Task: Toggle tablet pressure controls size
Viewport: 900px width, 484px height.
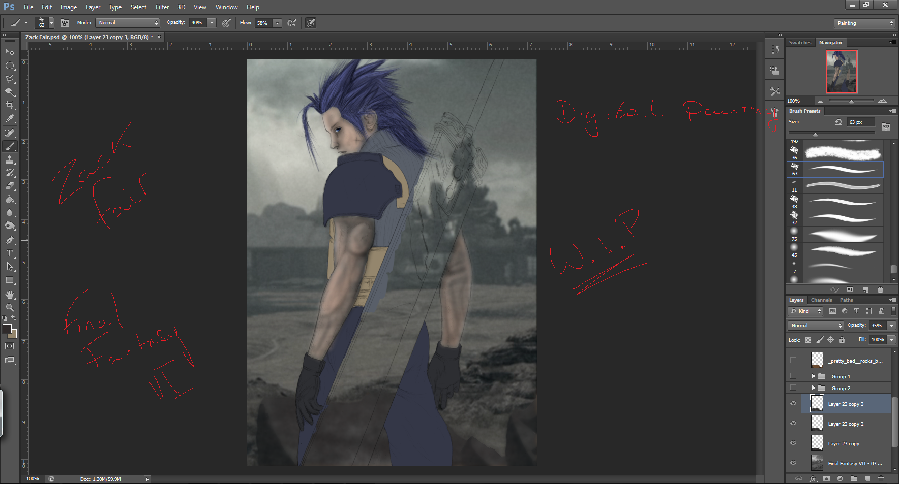Action: [311, 23]
